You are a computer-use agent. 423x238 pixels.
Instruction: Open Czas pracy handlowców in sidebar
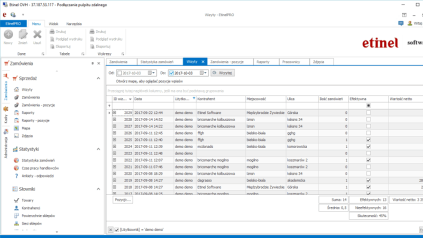coord(39,168)
